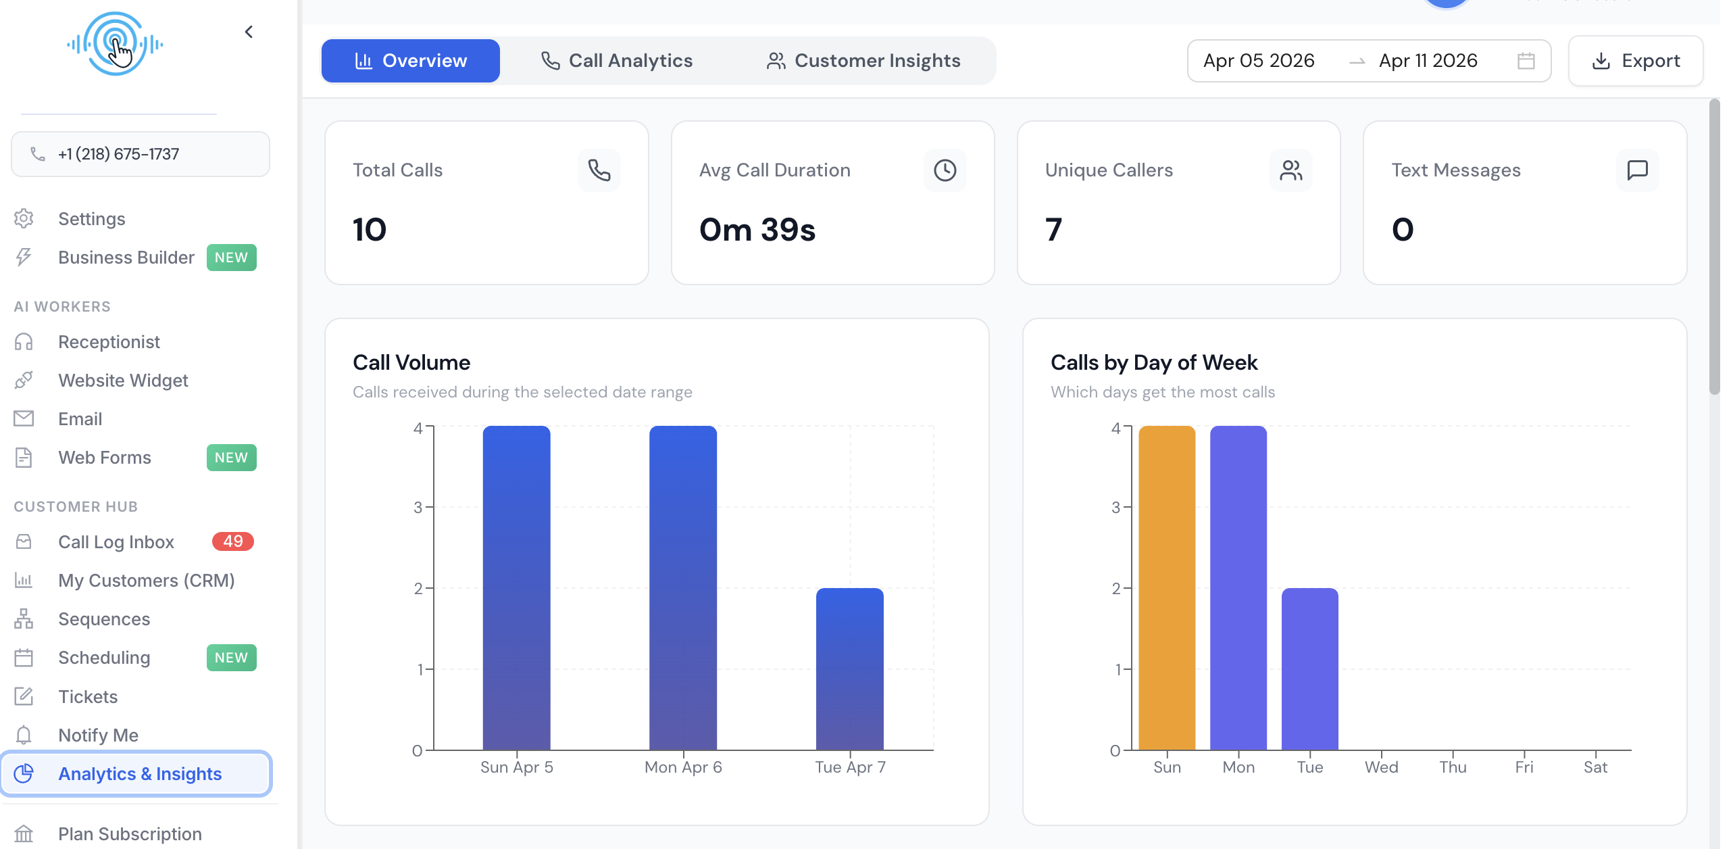
Task: View the Sequences section
Action: pos(103,618)
